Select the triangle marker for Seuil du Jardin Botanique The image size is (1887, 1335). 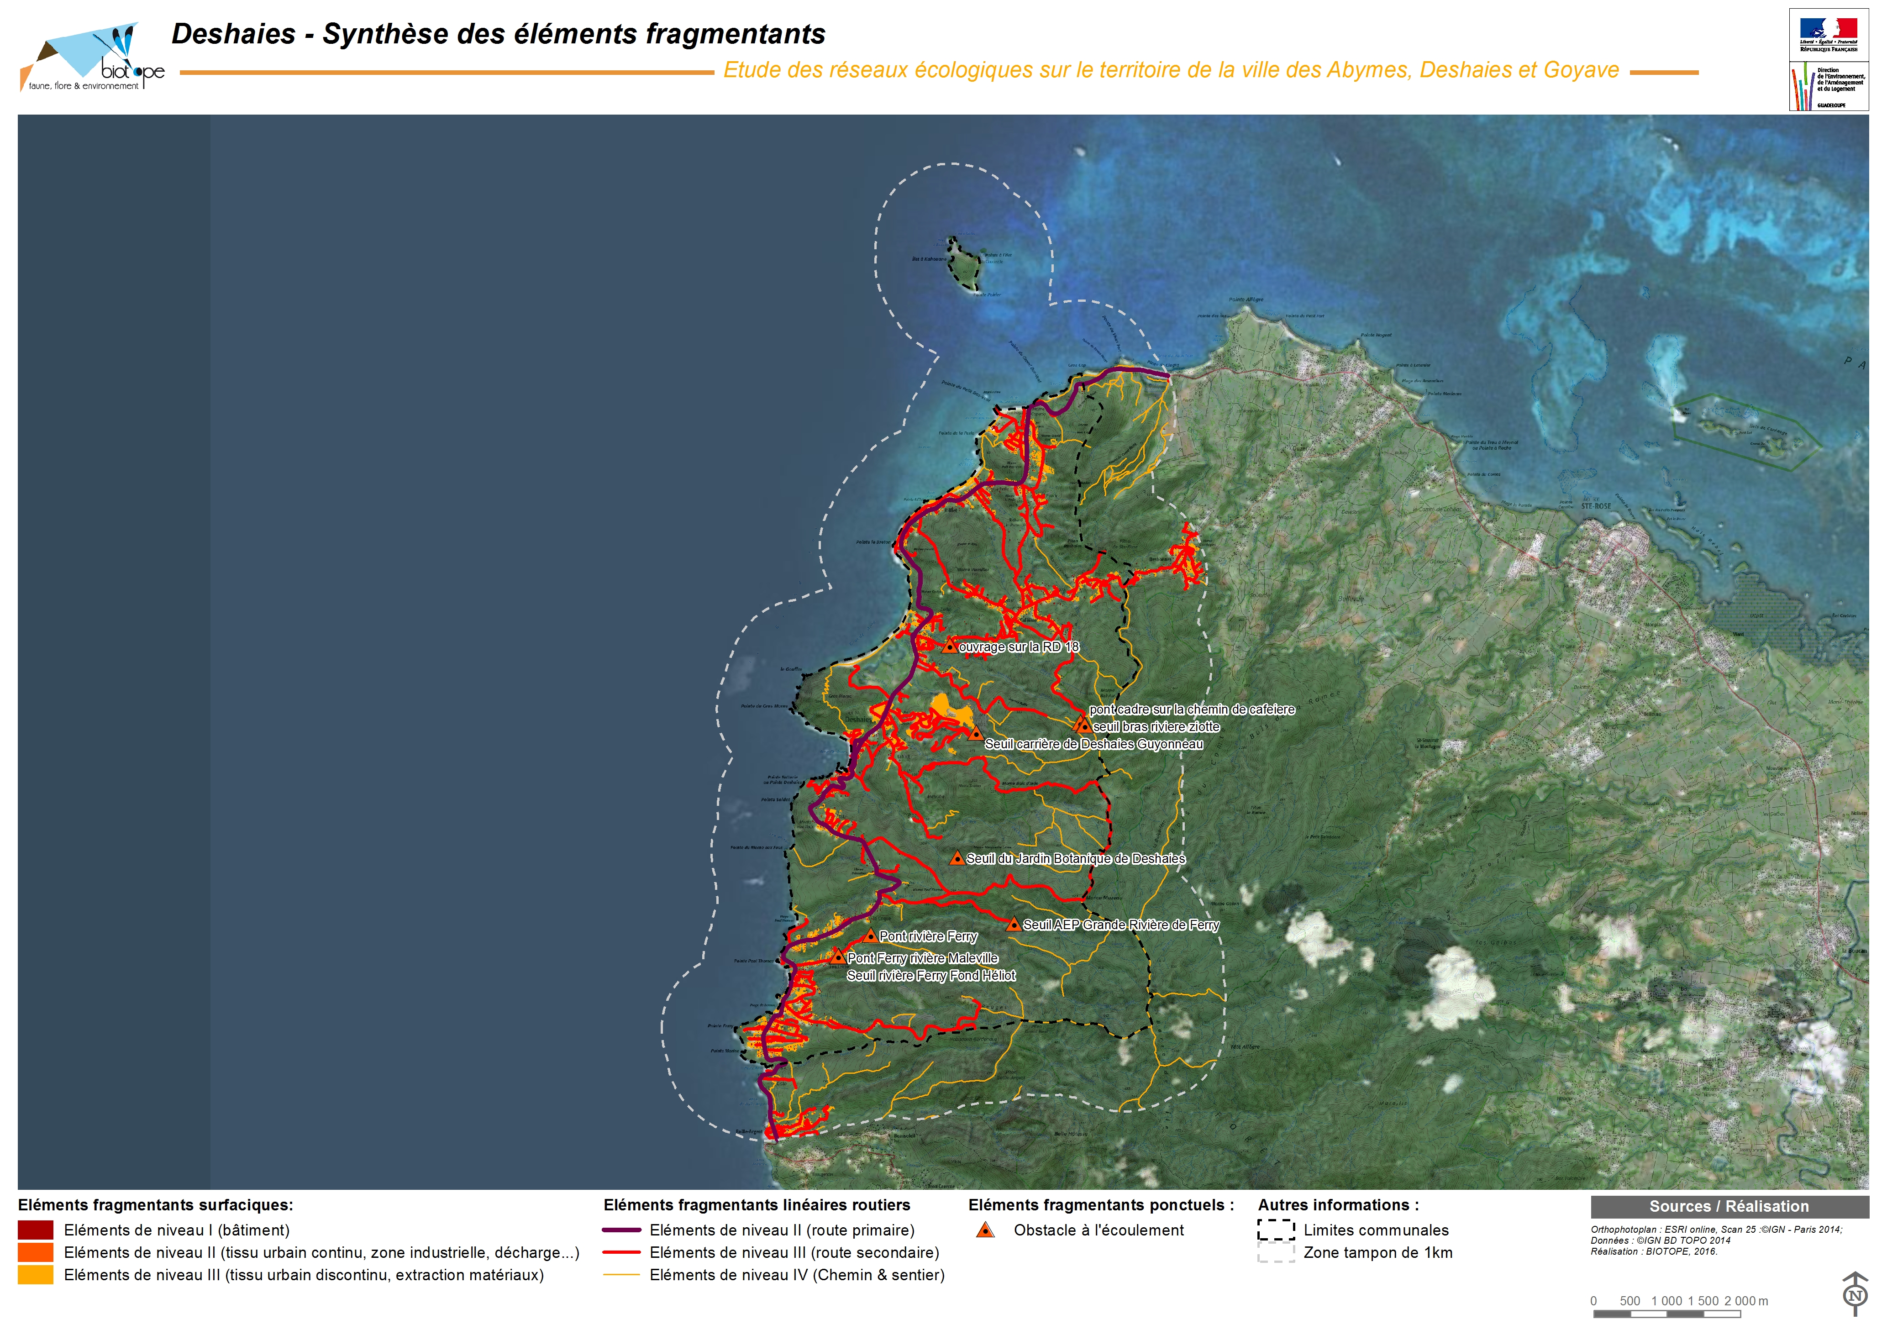point(957,858)
